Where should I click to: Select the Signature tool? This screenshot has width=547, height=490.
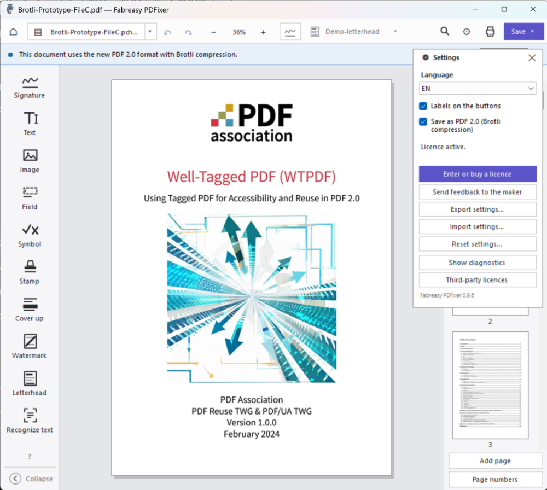[x=30, y=87]
